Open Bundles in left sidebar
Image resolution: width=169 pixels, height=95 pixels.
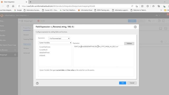click(x=3, y=35)
